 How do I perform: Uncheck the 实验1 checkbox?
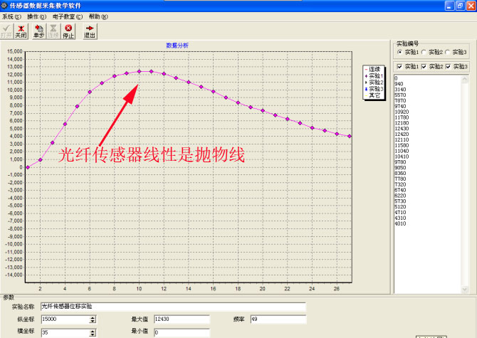point(399,66)
